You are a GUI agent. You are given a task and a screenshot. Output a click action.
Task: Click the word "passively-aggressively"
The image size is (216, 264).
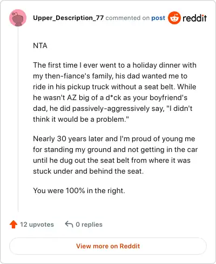[x=111, y=109]
